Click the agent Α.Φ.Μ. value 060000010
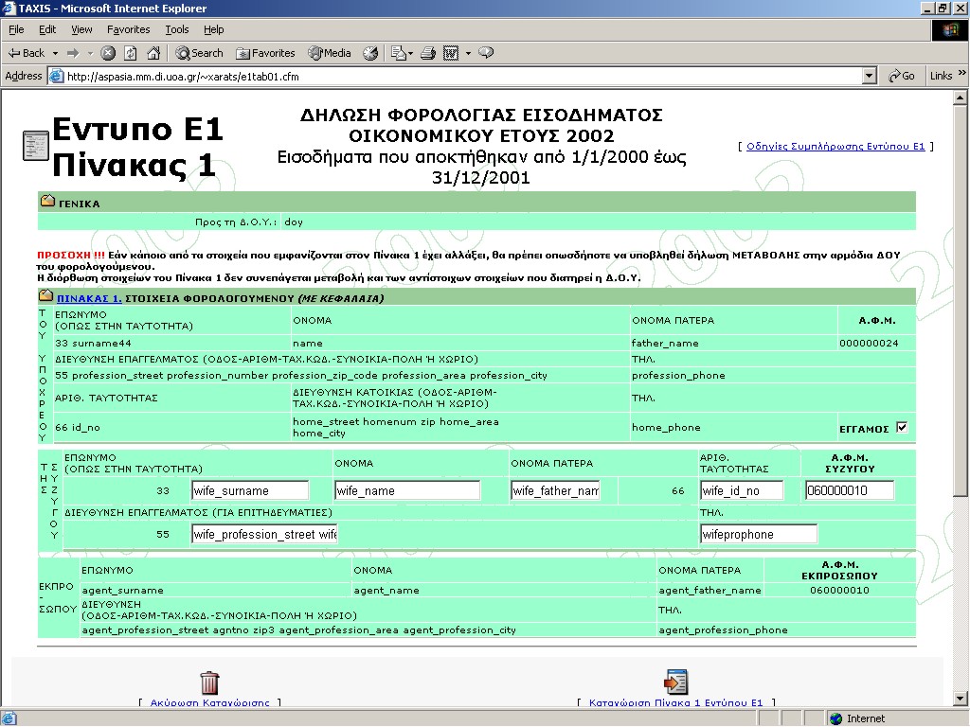The height and width of the screenshot is (727, 970). [839, 591]
